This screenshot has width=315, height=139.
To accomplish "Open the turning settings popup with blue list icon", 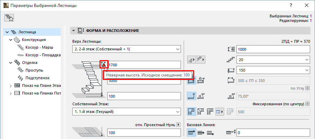I will [x=220, y=112].
